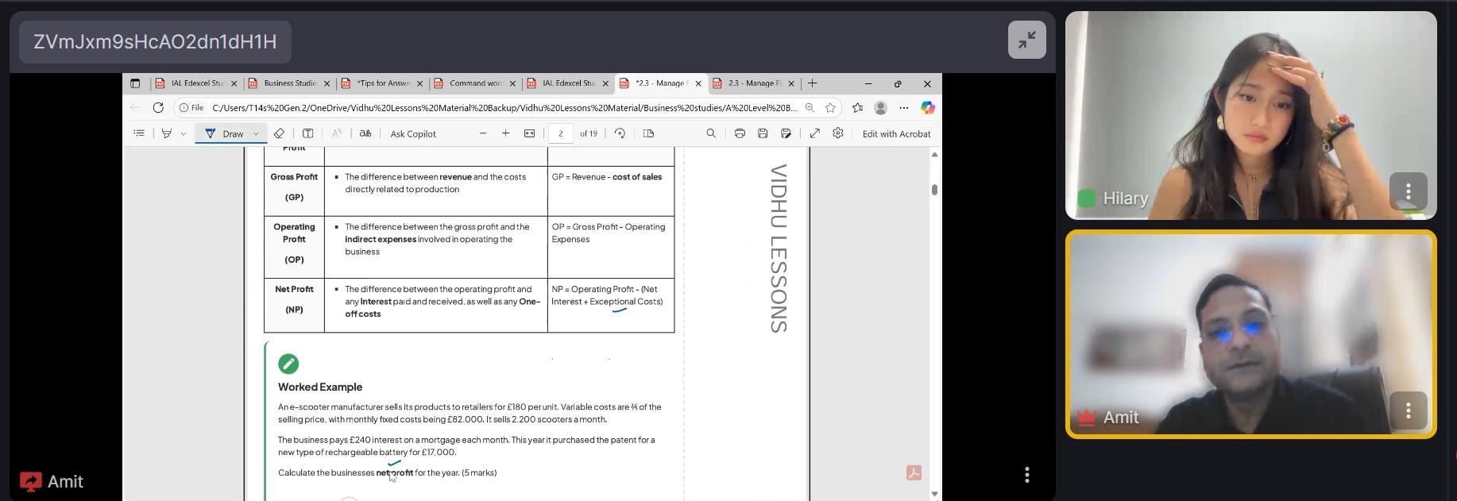
Task: Select the Erase tool in PDF toolbar
Action: point(279,133)
